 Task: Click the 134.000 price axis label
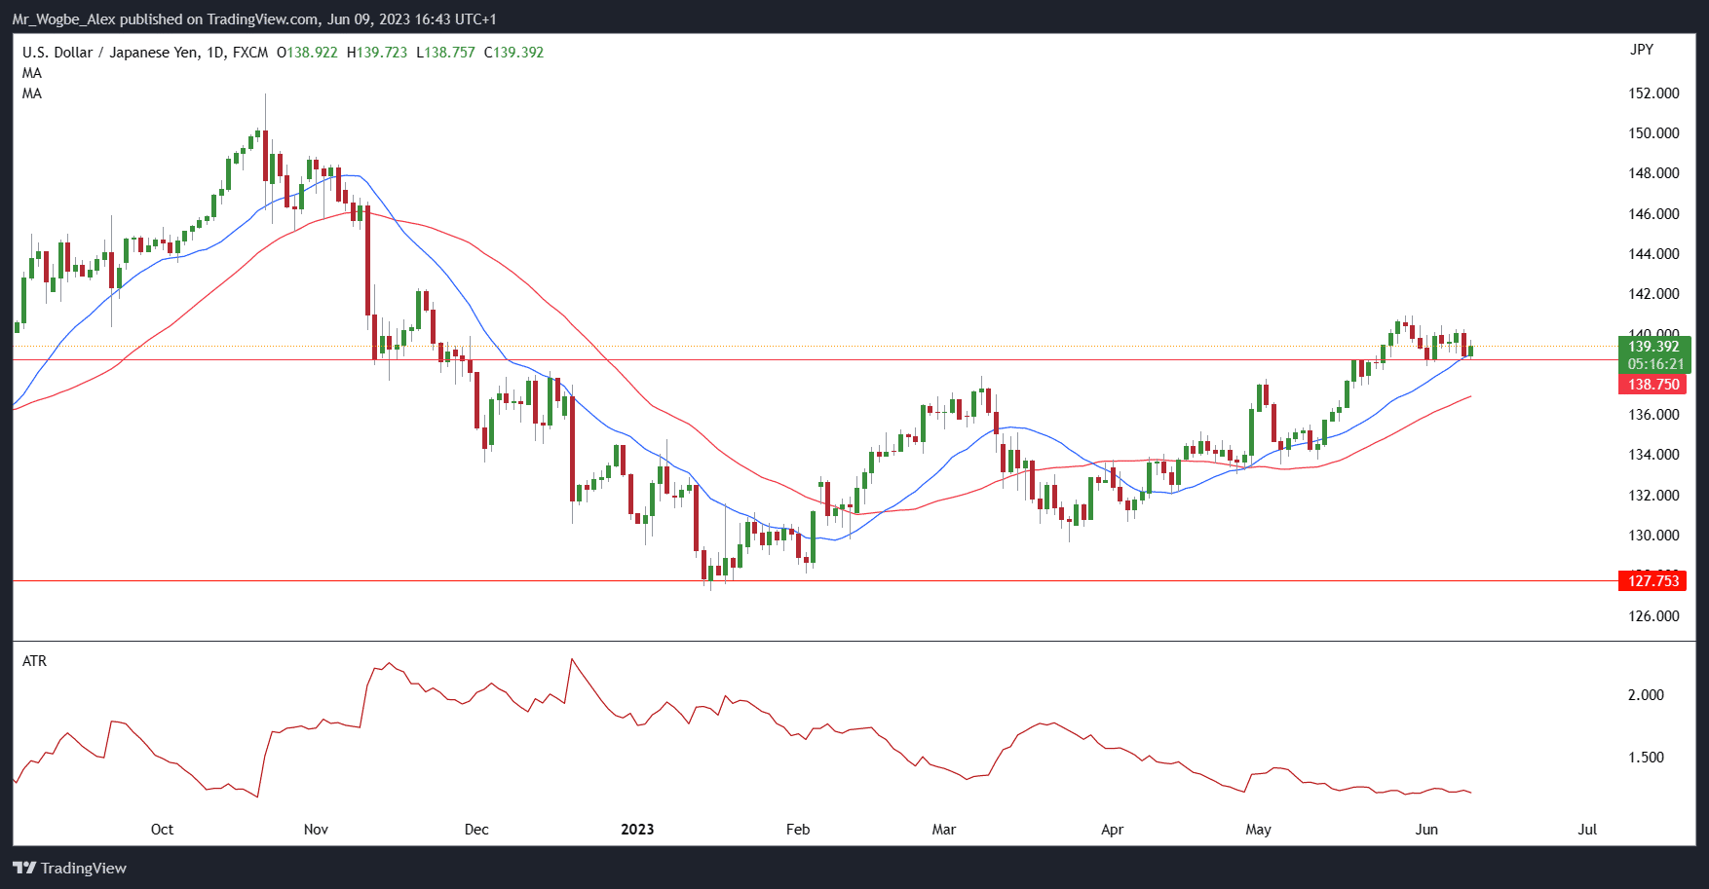(1654, 455)
